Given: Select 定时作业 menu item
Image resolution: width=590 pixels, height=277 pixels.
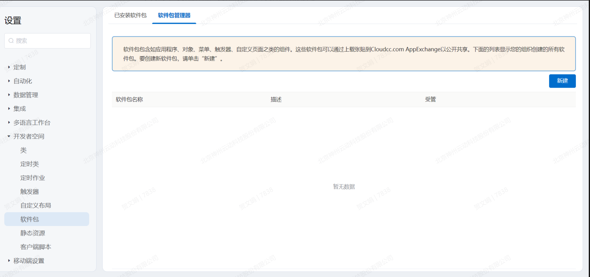Looking at the screenshot, I should coord(33,178).
